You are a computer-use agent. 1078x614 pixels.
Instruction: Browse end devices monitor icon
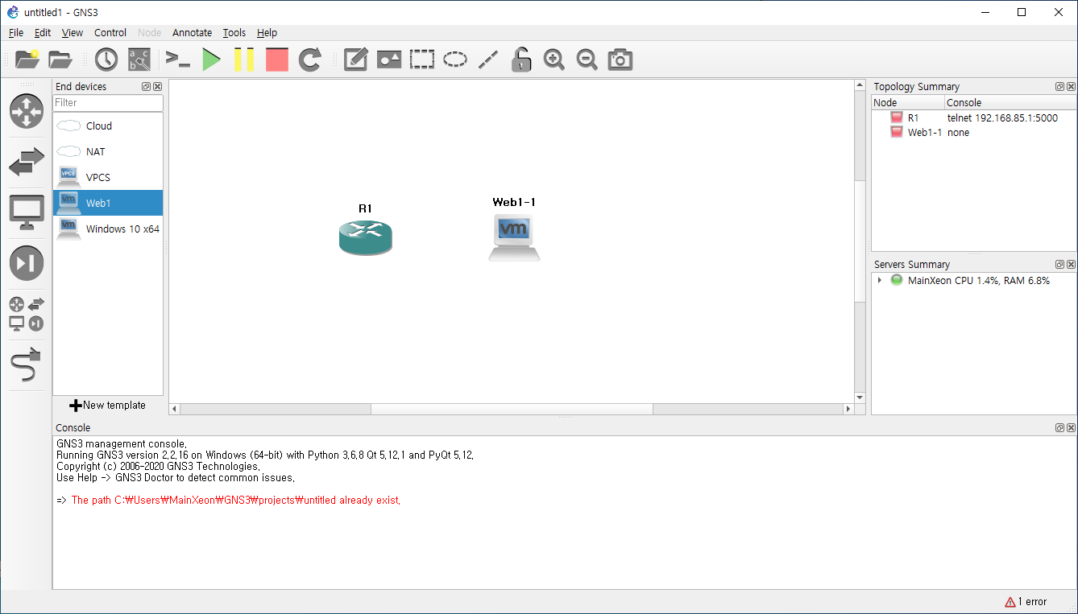point(27,212)
